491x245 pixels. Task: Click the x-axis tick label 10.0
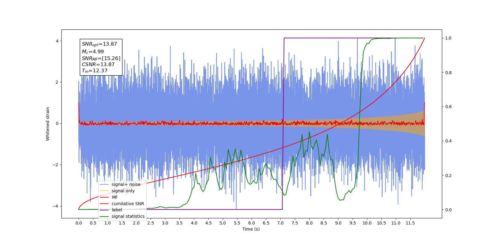[367, 223]
